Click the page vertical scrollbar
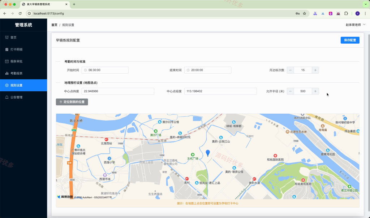The height and width of the screenshot is (218, 370). tap(369, 123)
